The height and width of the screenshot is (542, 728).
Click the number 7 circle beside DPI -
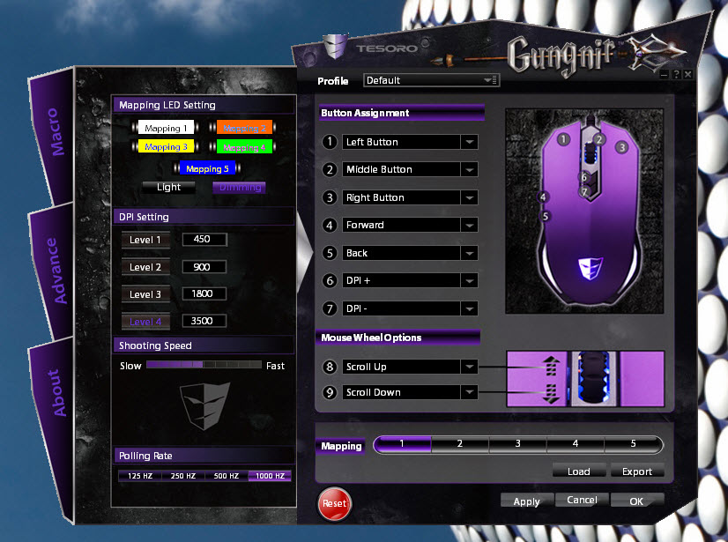(330, 308)
